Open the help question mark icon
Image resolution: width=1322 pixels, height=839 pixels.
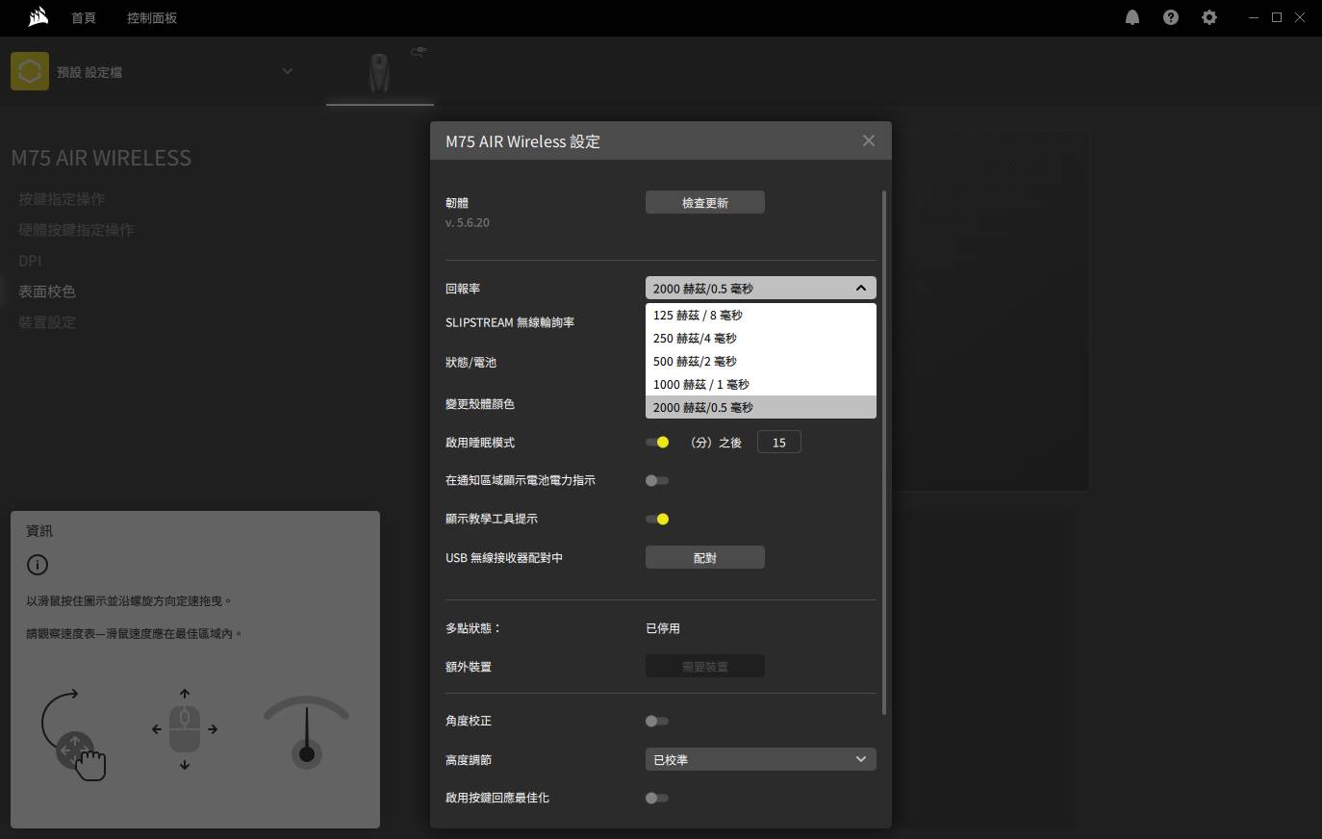tap(1171, 17)
